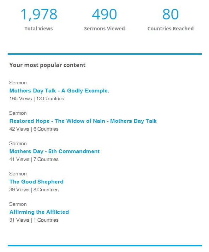Open Restored Hope - The Widow of Nain sermon
This screenshot has height=252, width=209.
tap(83, 121)
